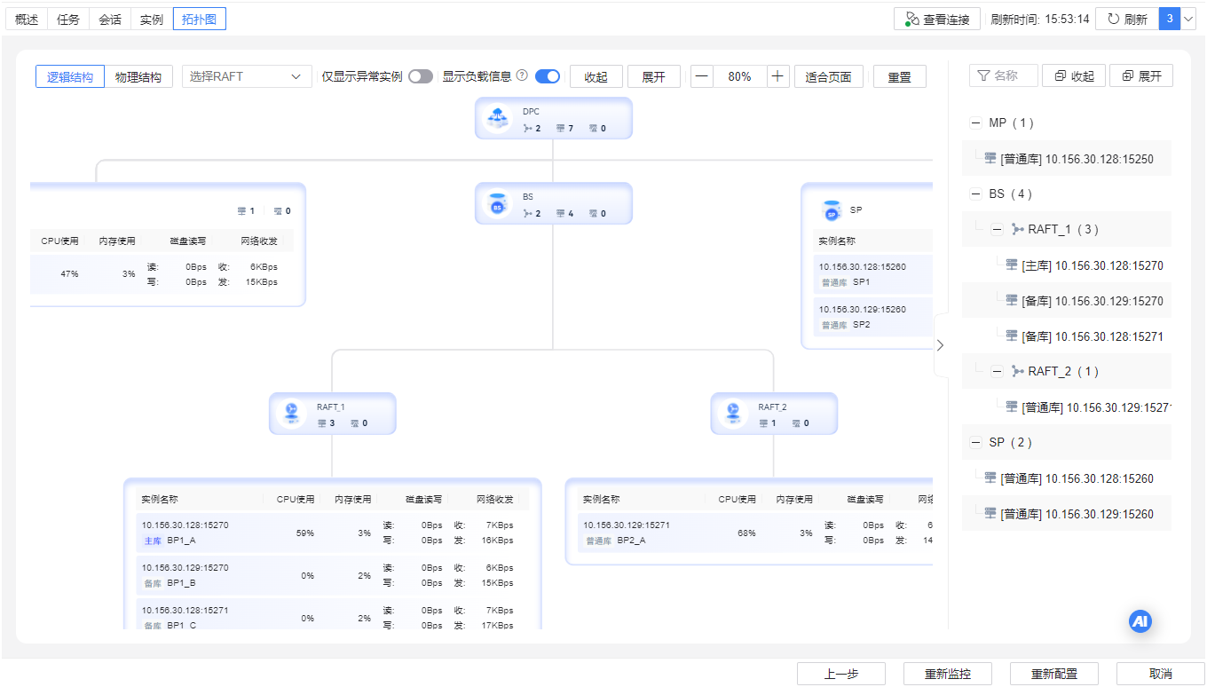Click the 查看连接 button
Screen dimensions: 1207x687
tap(937, 19)
